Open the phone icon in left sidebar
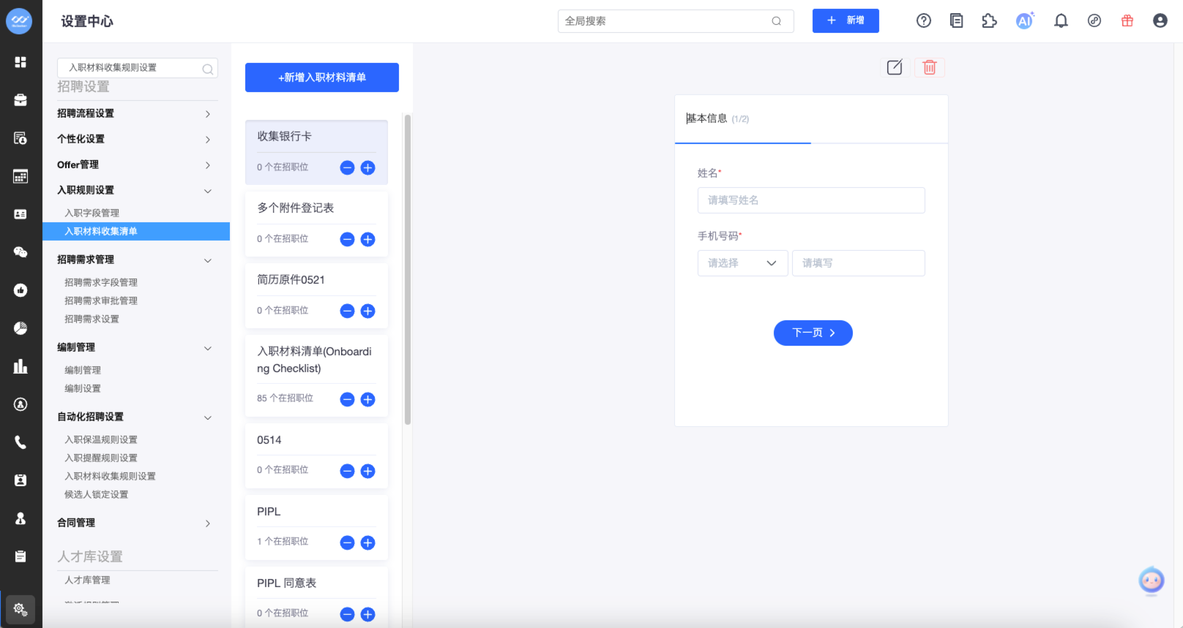1183x628 pixels. tap(20, 442)
